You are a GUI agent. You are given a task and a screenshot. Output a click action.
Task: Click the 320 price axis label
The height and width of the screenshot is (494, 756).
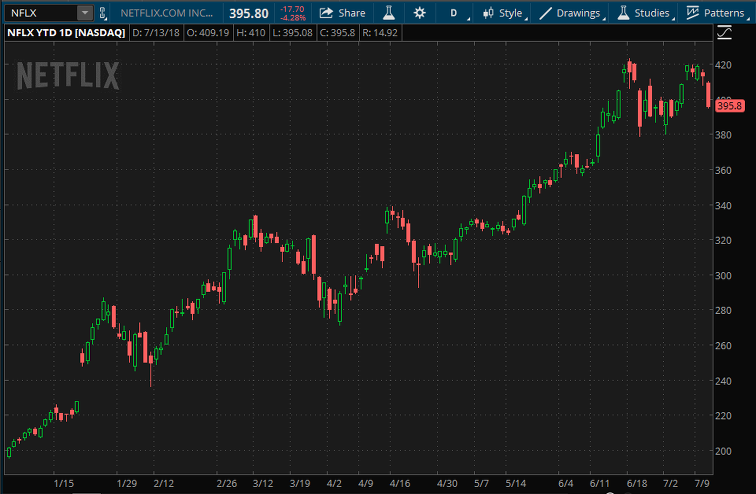coord(723,240)
